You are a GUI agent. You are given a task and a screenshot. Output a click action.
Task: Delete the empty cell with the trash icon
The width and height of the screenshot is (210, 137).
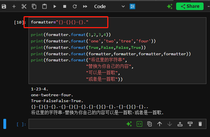[x=200, y=124]
